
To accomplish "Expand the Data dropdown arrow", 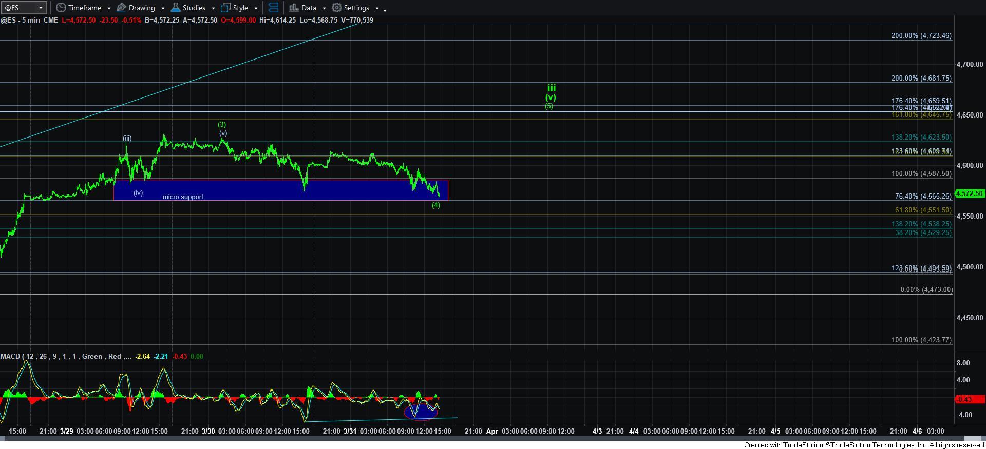I will [x=324, y=8].
